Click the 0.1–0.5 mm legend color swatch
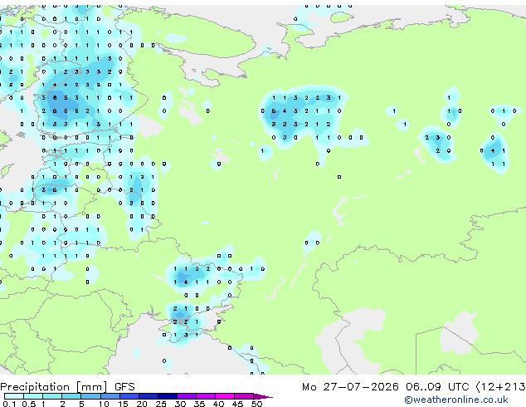 [14, 396]
